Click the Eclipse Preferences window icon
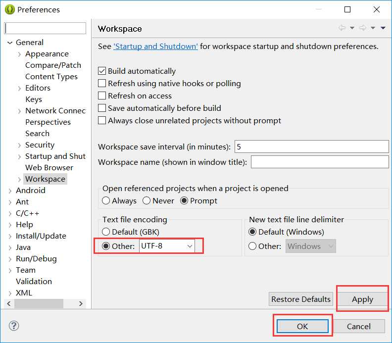 click(10, 9)
